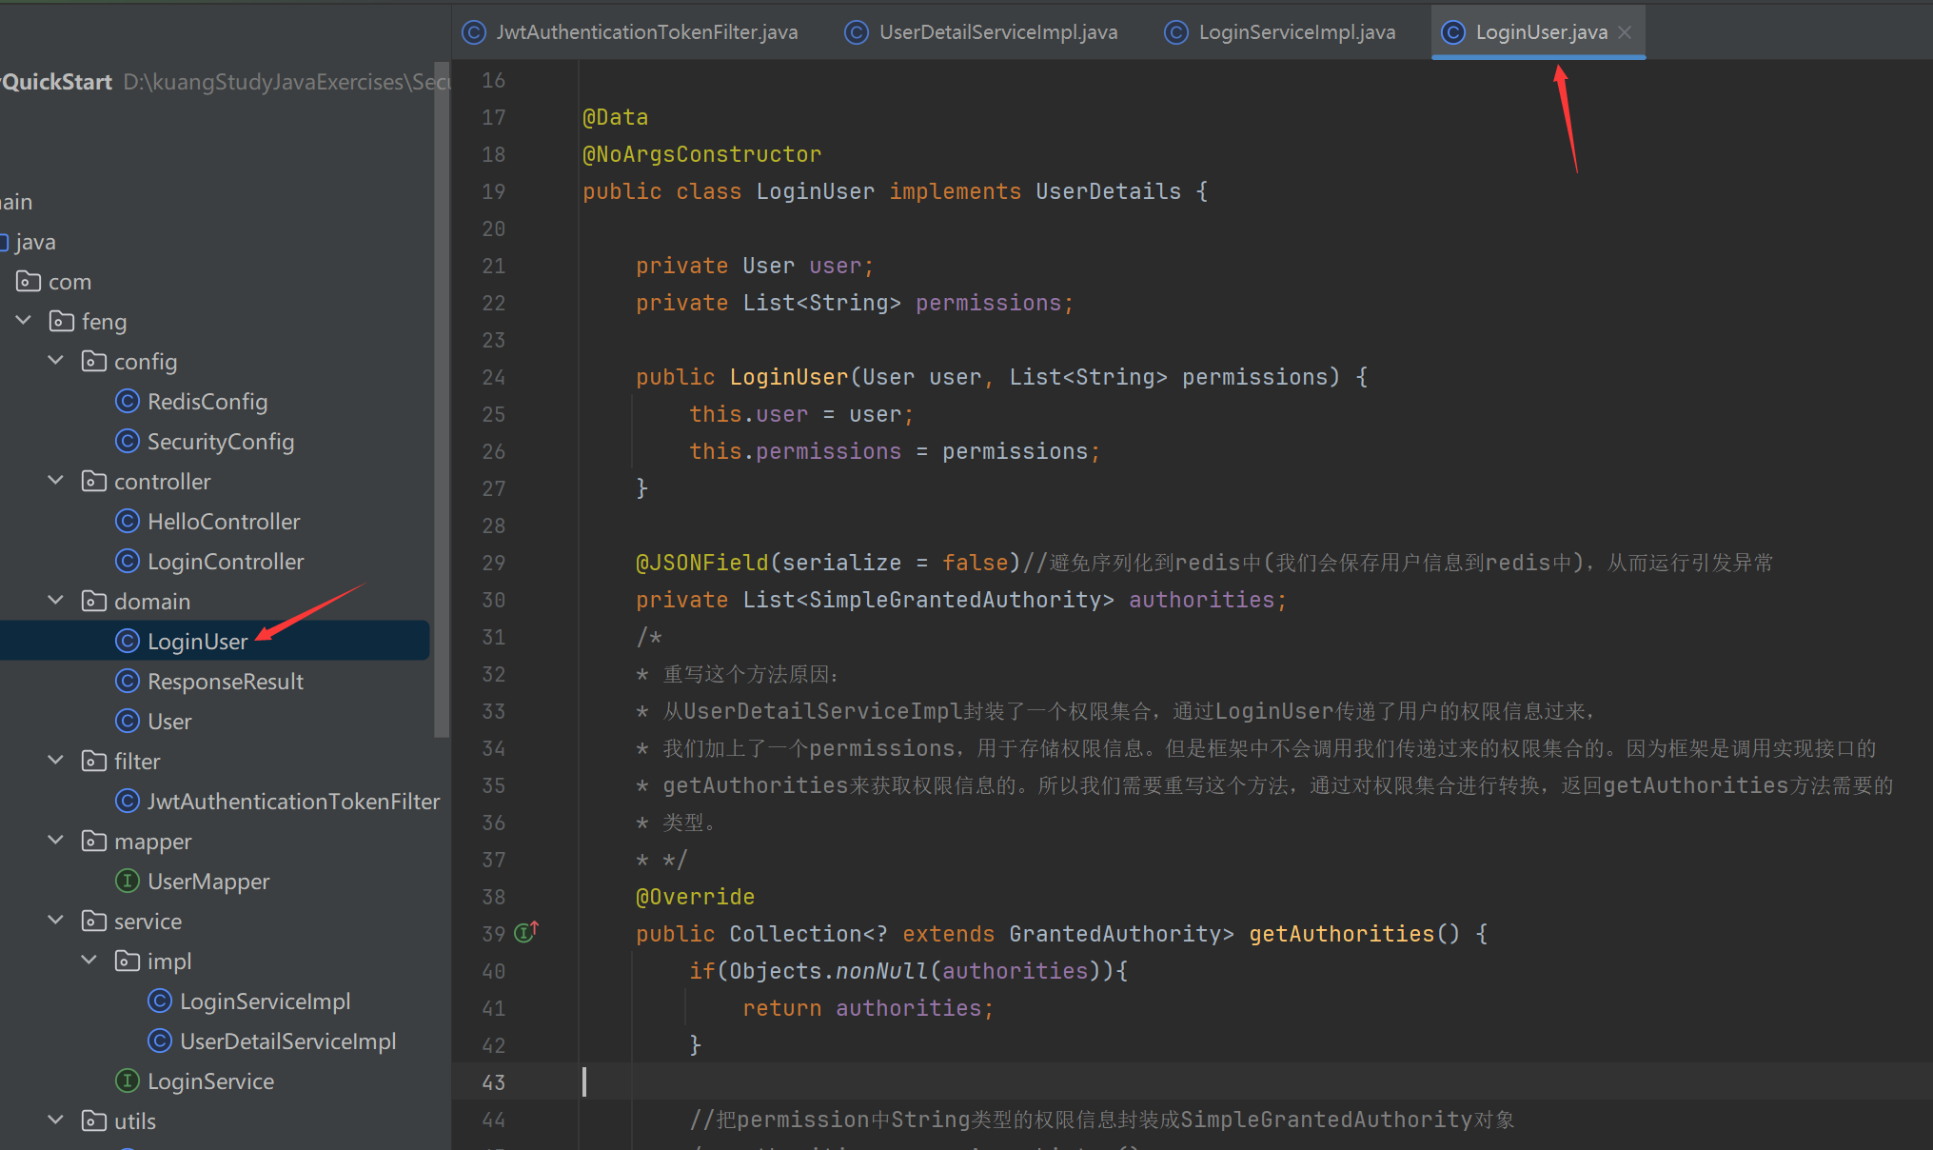Image resolution: width=1933 pixels, height=1150 pixels.
Task: Open LoginService interface in the tree
Action: coord(210,1081)
